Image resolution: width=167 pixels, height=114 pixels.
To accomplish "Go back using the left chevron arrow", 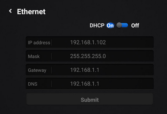I will tap(10, 11).
